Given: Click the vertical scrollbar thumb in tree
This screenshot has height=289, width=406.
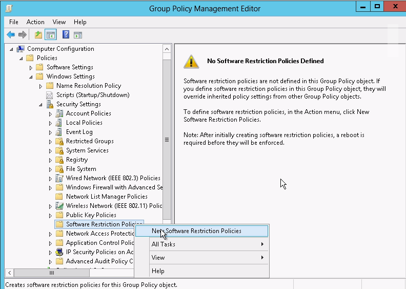Looking at the screenshot, I should click(167, 140).
